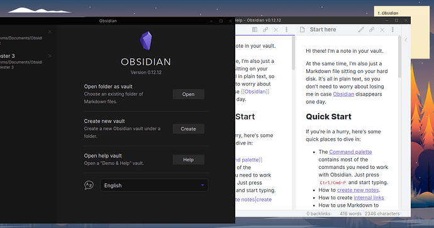Click the Open button for folder as vault
434x228 pixels.
(189, 94)
